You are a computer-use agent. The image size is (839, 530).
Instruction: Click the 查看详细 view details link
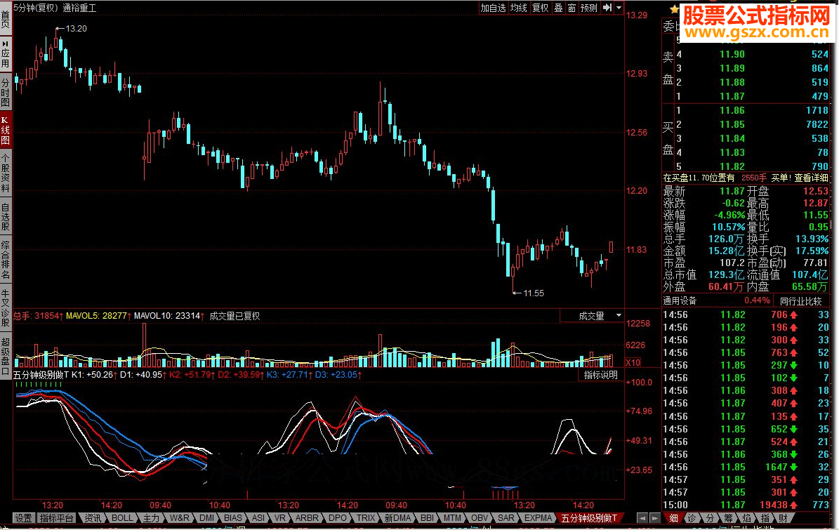pyautogui.click(x=811, y=178)
